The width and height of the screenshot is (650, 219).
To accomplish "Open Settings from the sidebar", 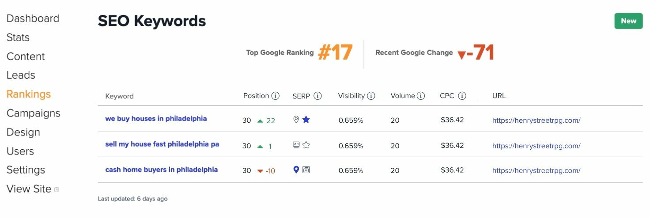I will coord(26,170).
